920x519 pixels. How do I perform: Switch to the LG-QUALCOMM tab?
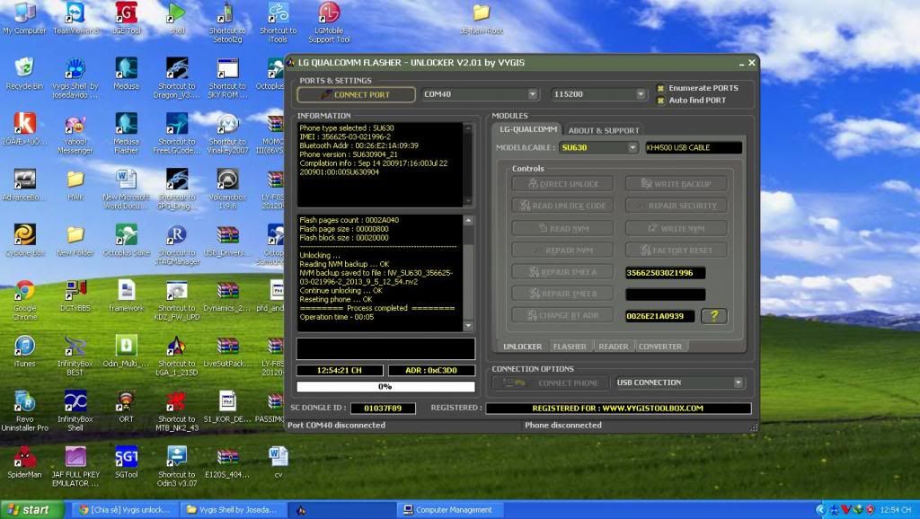(x=528, y=129)
